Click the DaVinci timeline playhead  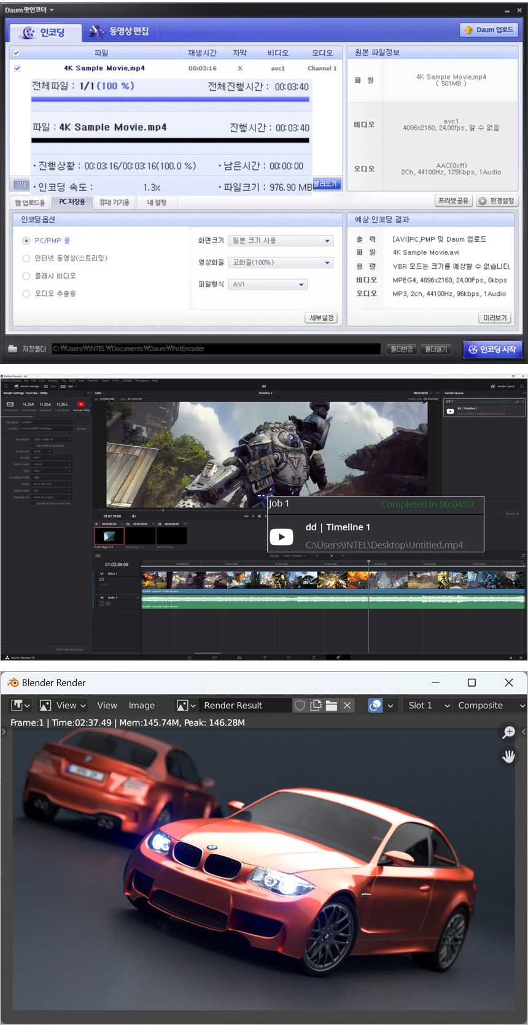(369, 562)
